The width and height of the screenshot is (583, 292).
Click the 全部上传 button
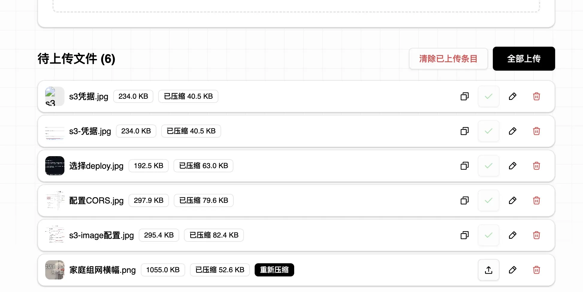point(524,59)
